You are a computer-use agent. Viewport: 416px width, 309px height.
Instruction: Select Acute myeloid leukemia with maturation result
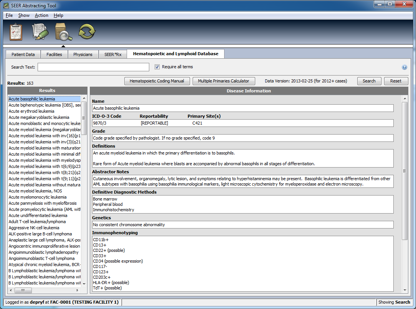click(44, 148)
